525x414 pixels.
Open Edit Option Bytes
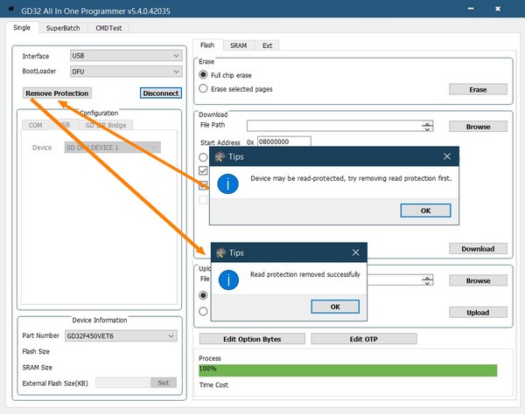coord(252,339)
